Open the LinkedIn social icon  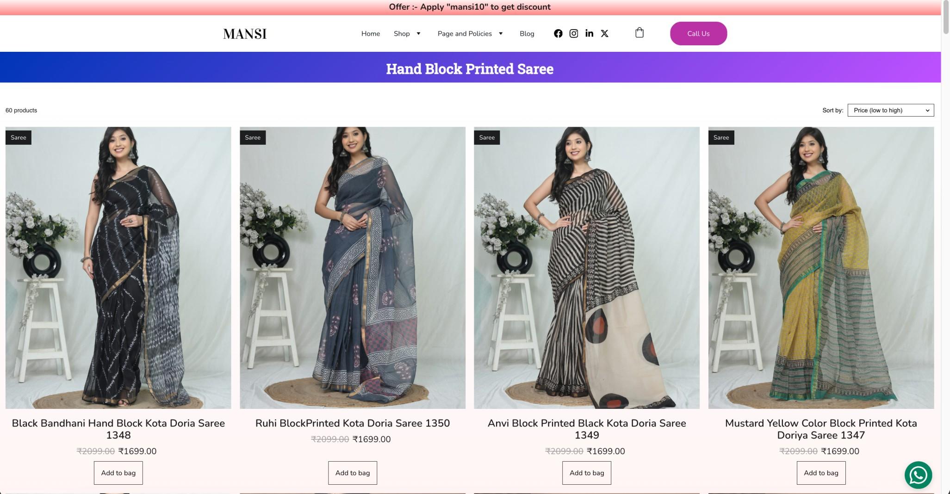tap(589, 33)
